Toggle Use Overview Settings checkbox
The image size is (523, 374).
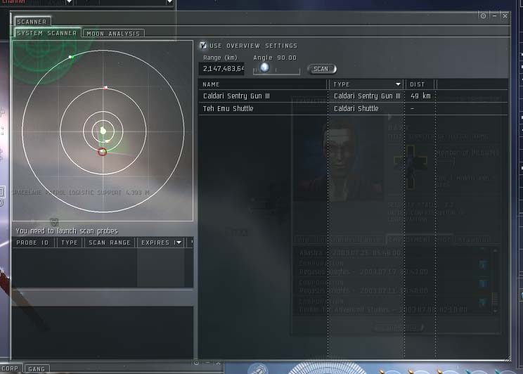(x=204, y=46)
